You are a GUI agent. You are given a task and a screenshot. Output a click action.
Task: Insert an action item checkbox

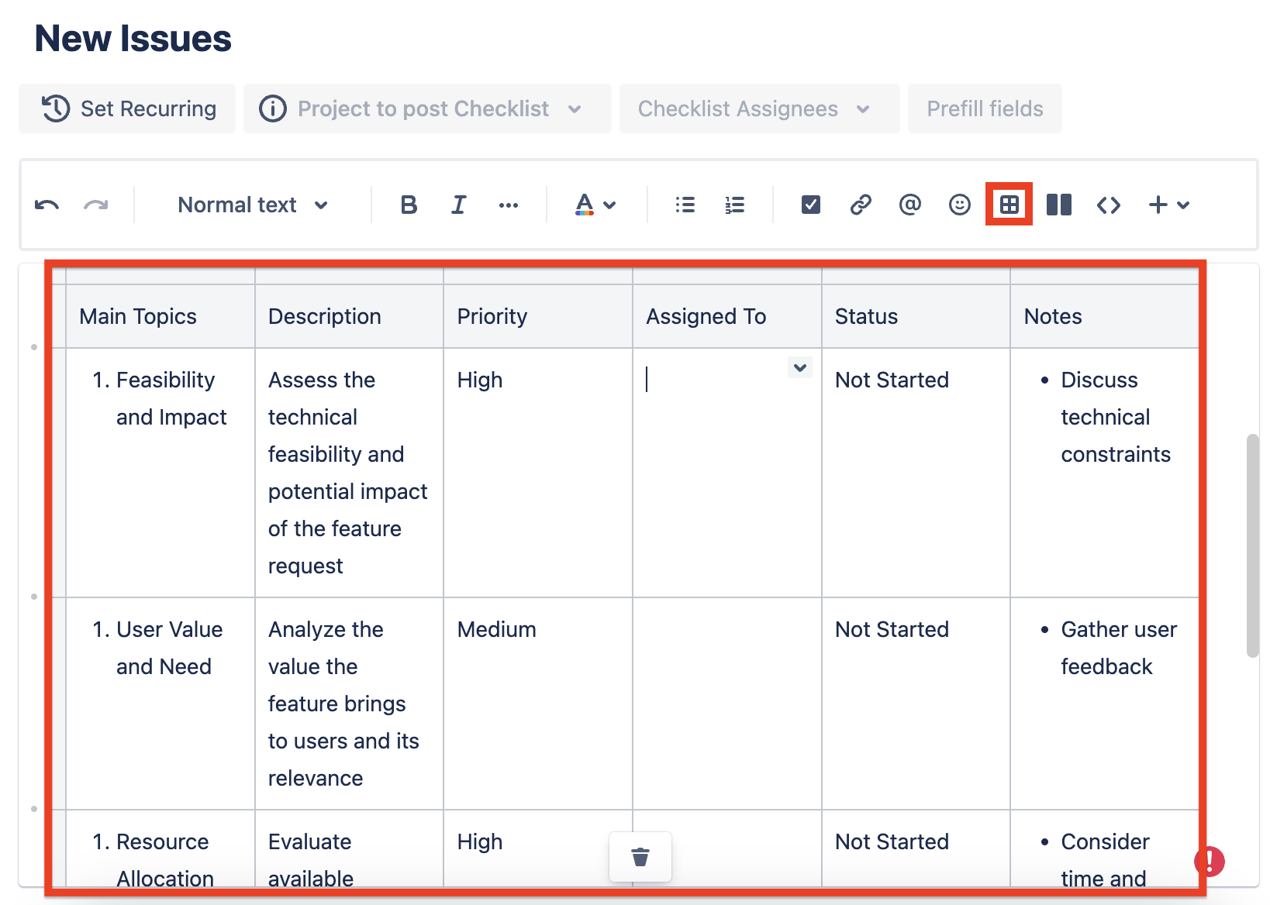click(x=810, y=205)
